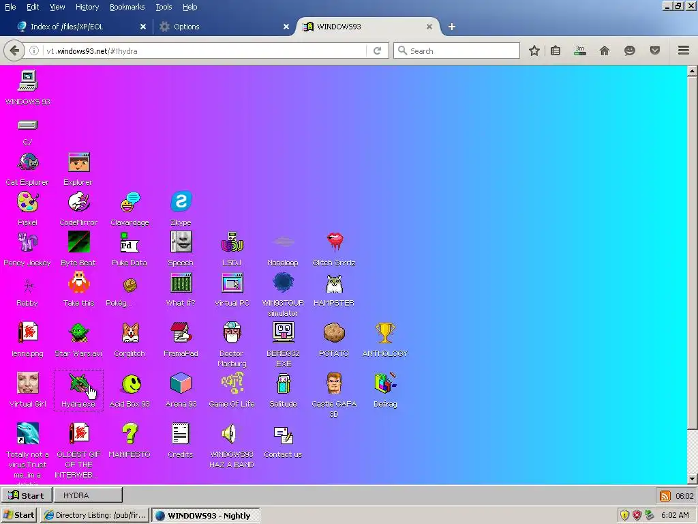Open a new browser tab
The height and width of the screenshot is (524, 698).
click(452, 27)
